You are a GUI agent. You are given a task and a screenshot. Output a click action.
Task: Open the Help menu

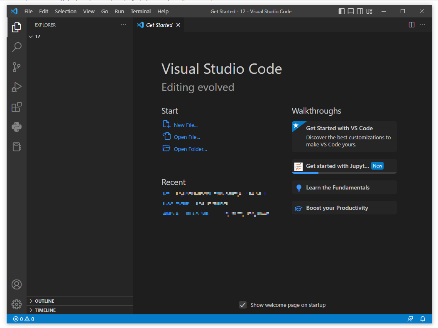[163, 12]
